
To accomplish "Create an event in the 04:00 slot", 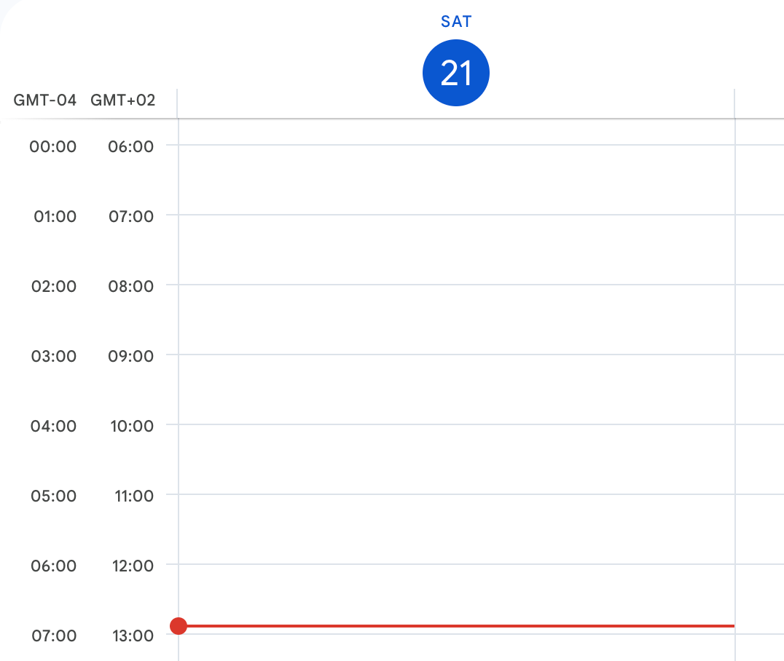I will pyautogui.click(x=457, y=459).
